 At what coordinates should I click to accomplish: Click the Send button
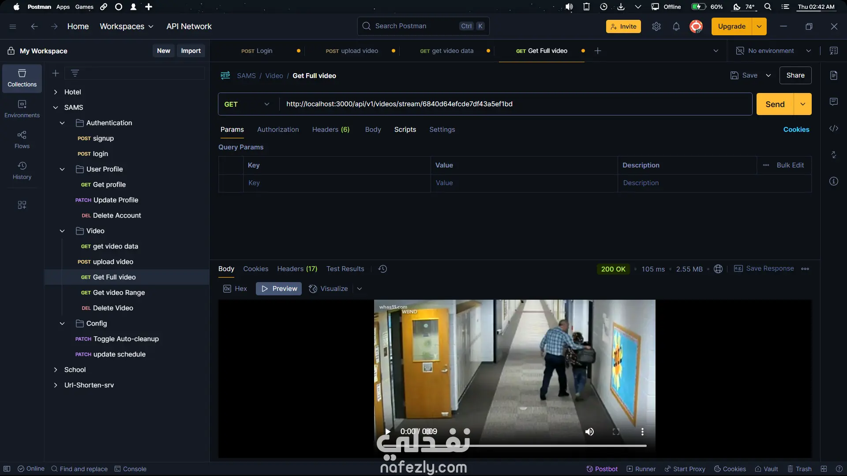click(x=775, y=104)
